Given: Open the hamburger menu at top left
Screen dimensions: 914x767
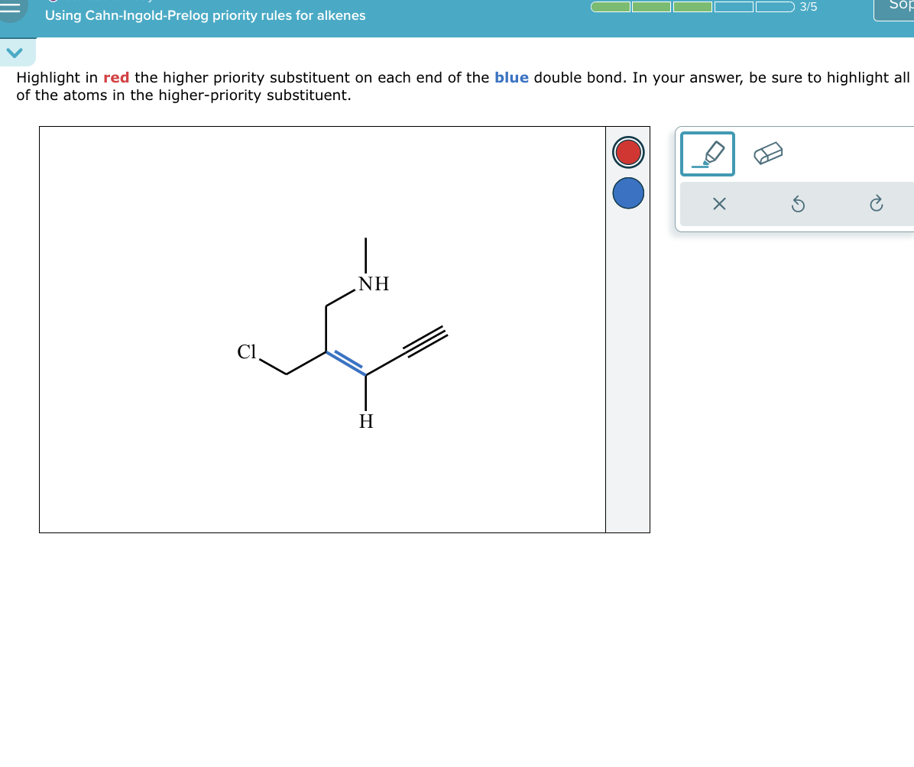Looking at the screenshot, I should pyautogui.click(x=11, y=11).
